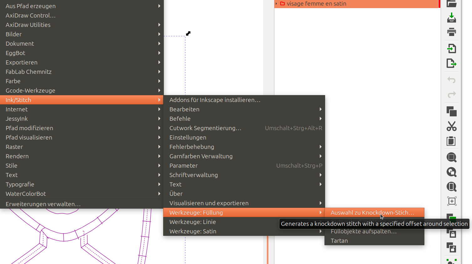Choose Tartan in the Füllung tools submenu
The image size is (472, 264).
(375, 241)
